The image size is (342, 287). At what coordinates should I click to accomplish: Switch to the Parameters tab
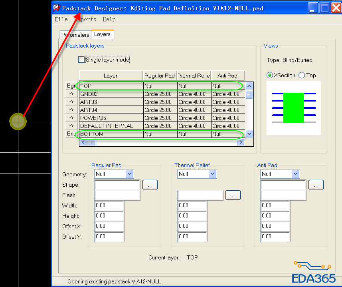[x=75, y=35]
